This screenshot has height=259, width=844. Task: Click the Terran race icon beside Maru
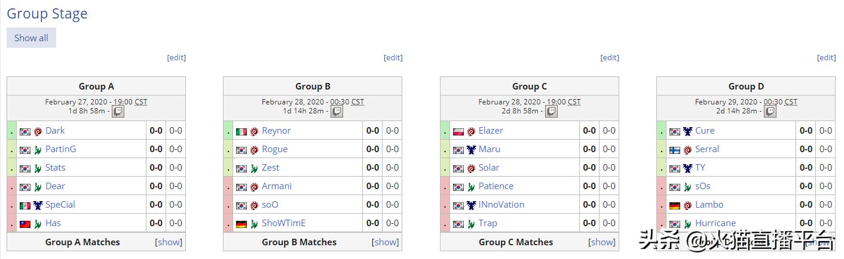coord(471,150)
